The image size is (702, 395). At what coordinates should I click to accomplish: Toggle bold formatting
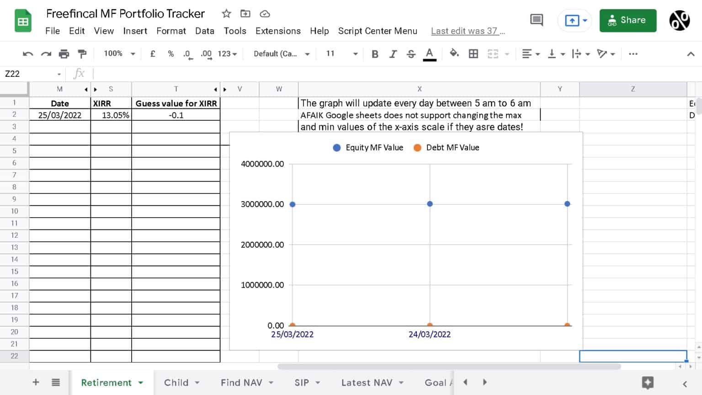[375, 53]
